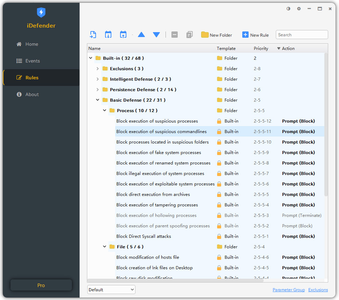Sort by the Name column header
The width and height of the screenshot is (339, 300).
(95, 49)
